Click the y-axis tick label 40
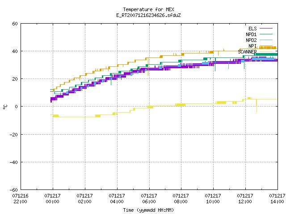 15,51
